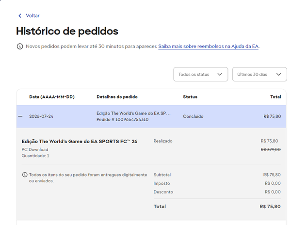Go back via Voltar link
This screenshot has width=291, height=225.
pyautogui.click(x=32, y=16)
